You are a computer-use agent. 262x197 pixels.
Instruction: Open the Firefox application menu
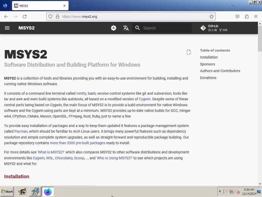(x=256, y=16)
